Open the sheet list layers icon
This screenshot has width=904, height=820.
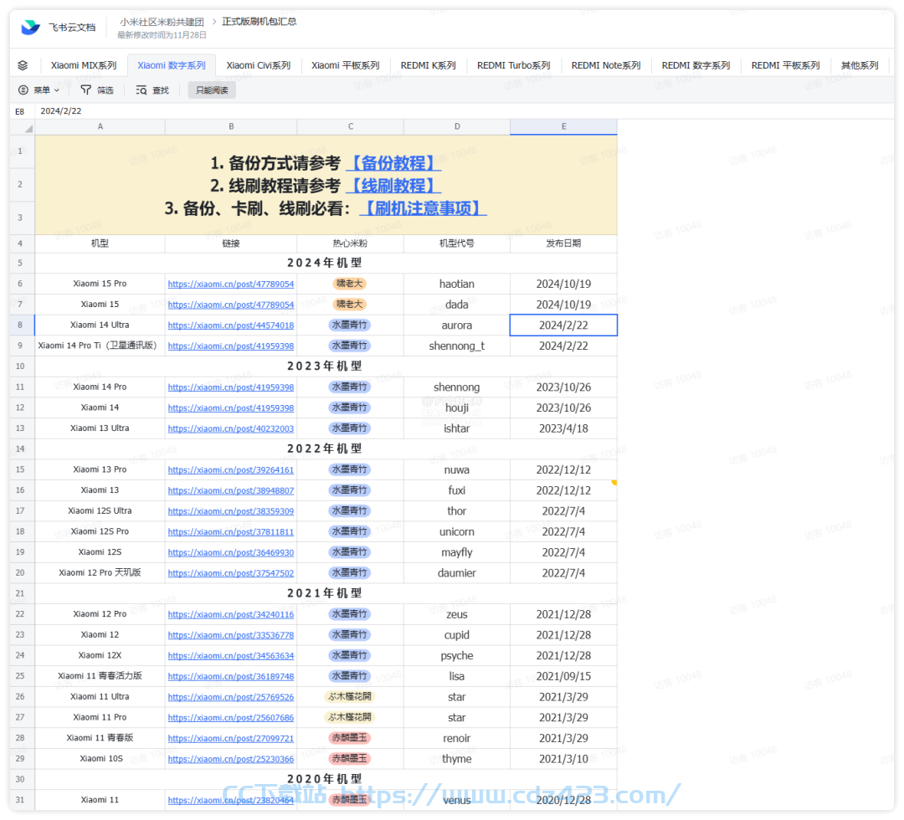(x=23, y=65)
